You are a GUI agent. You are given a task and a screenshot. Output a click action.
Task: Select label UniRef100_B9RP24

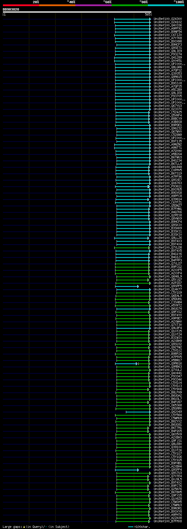click(x=168, y=354)
